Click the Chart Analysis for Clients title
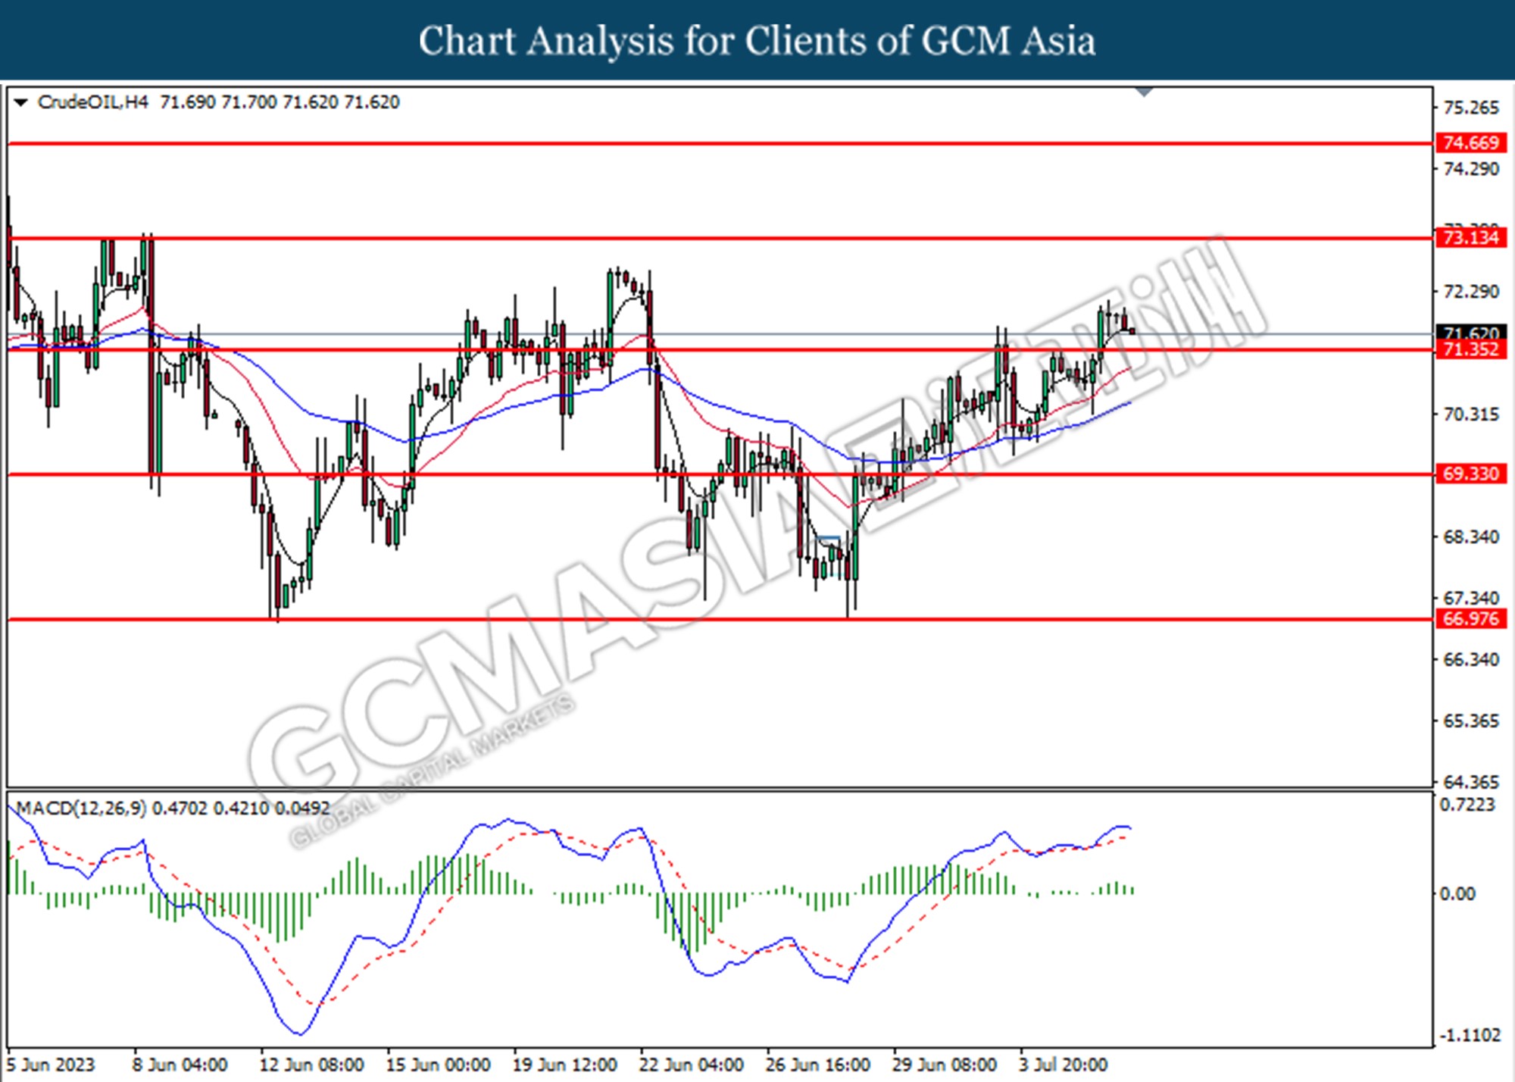This screenshot has height=1082, width=1515. tap(757, 40)
